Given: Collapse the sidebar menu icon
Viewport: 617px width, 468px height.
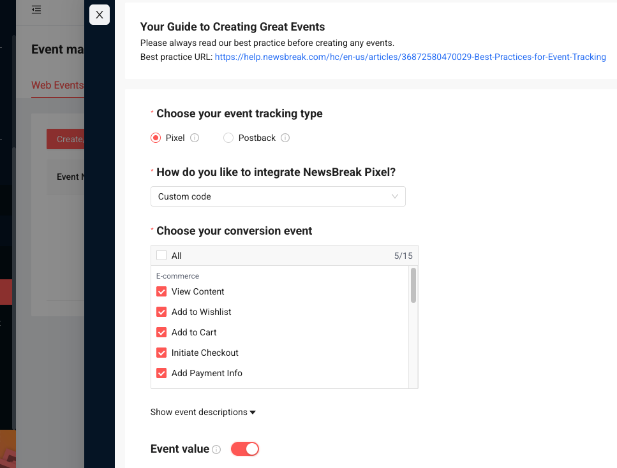Looking at the screenshot, I should coord(36,10).
